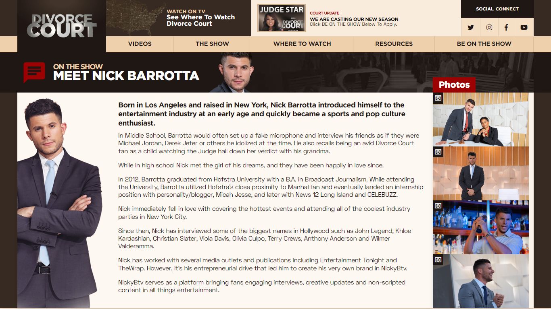Click paragraph mentioning Michael Jordan
Image resolution: width=551 pixels, height=309 pixels.
[x=269, y=143]
